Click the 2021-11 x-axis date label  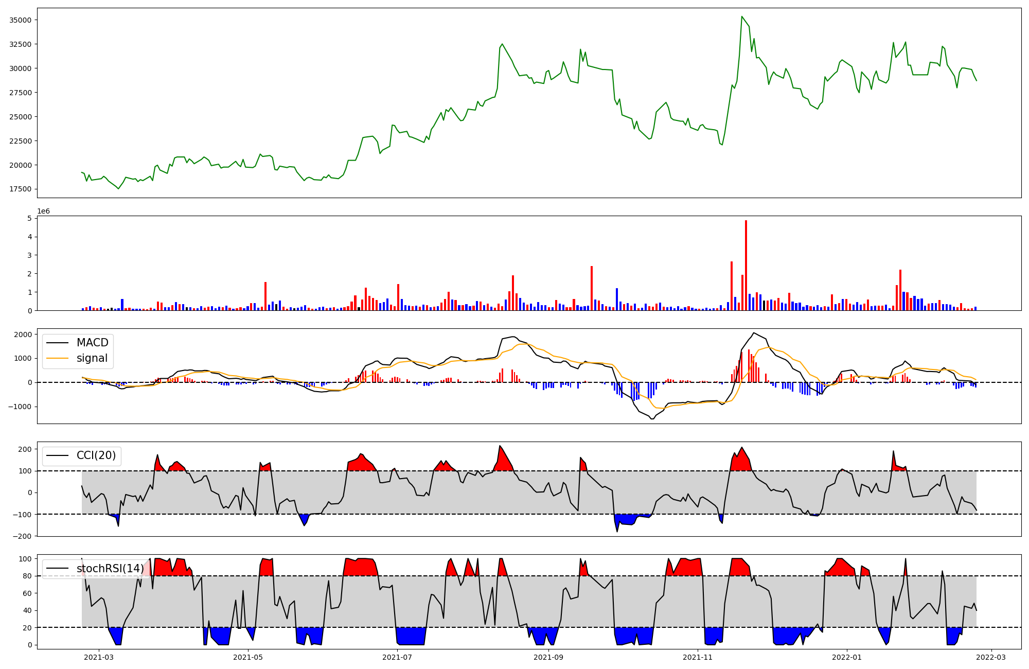pos(698,657)
